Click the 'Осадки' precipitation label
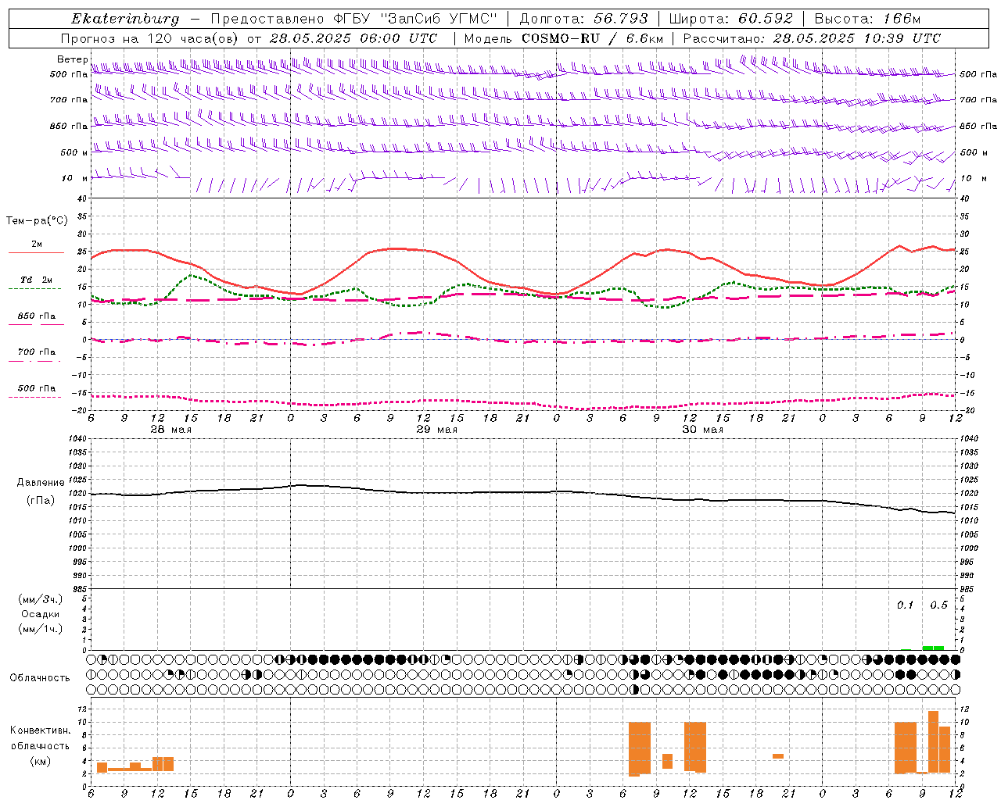 point(40,614)
